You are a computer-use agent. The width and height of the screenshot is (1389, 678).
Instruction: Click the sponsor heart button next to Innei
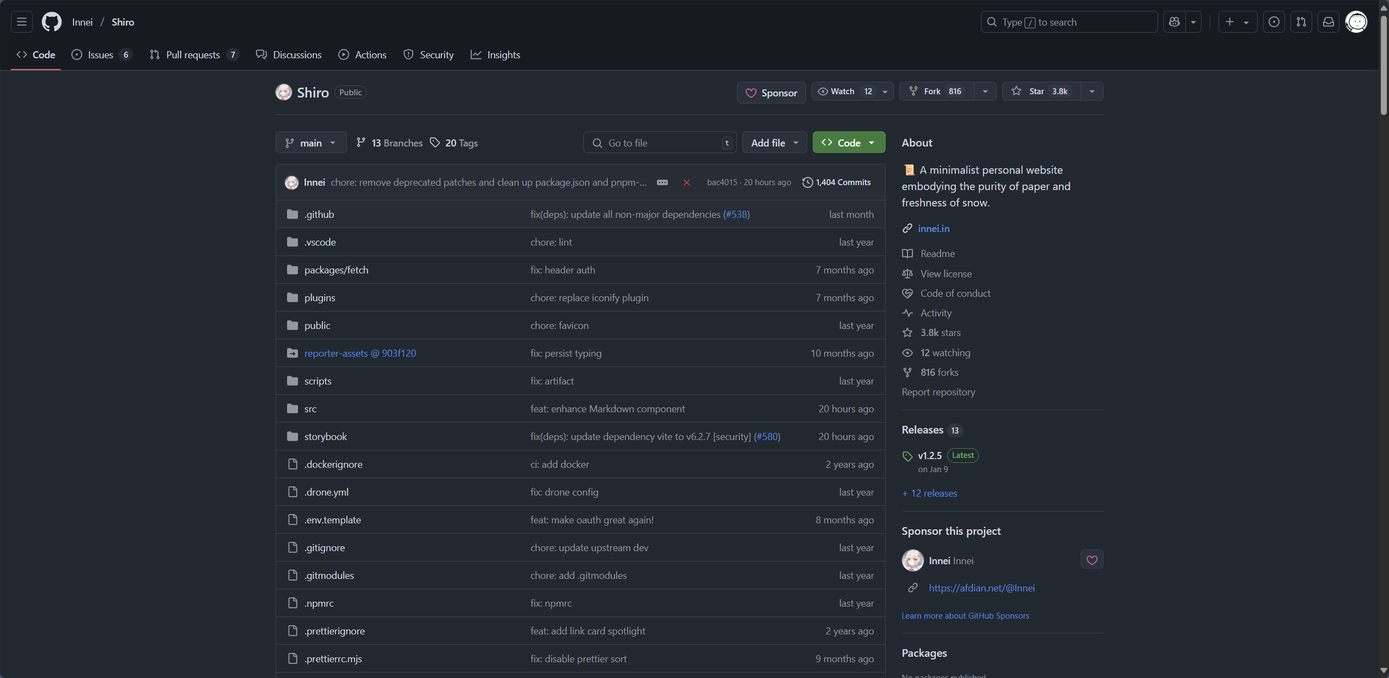1092,559
